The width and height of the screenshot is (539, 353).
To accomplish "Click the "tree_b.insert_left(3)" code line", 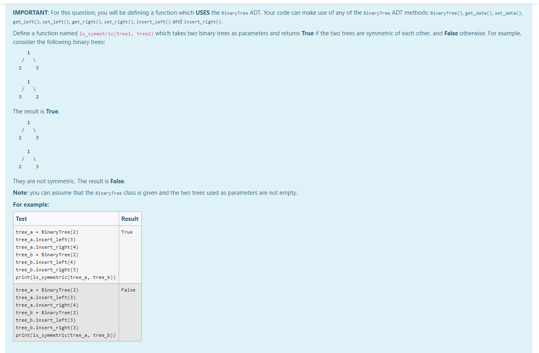I will 46,320.
